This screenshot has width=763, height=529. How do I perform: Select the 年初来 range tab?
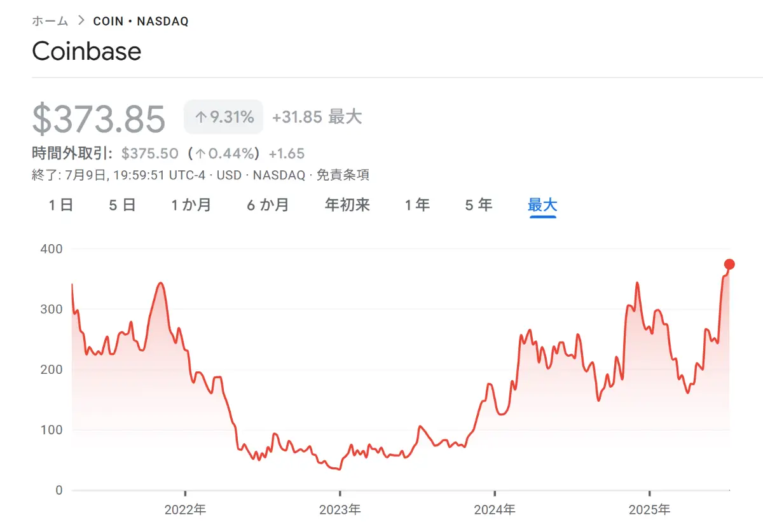click(347, 205)
